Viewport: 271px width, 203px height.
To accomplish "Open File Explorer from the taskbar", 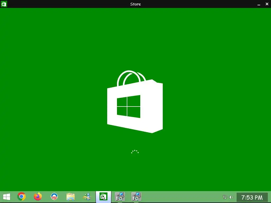I will tap(70, 197).
